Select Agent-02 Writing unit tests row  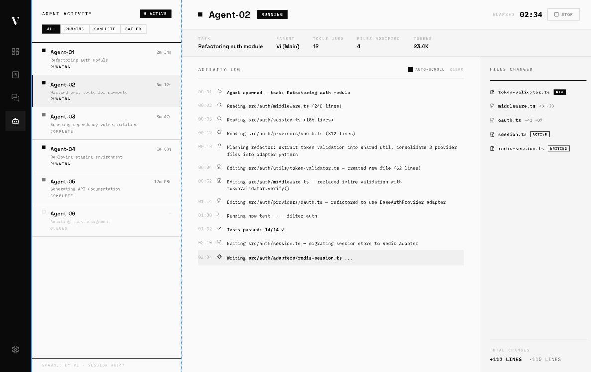tap(107, 91)
